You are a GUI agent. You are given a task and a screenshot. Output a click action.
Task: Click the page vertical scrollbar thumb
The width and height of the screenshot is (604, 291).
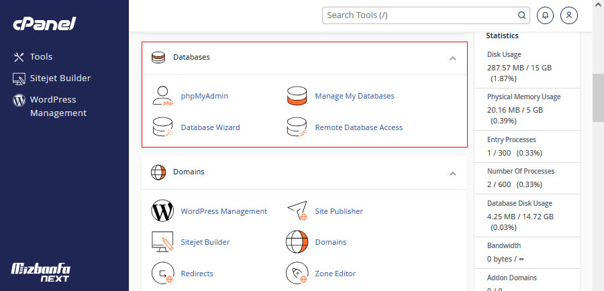tap(598, 98)
